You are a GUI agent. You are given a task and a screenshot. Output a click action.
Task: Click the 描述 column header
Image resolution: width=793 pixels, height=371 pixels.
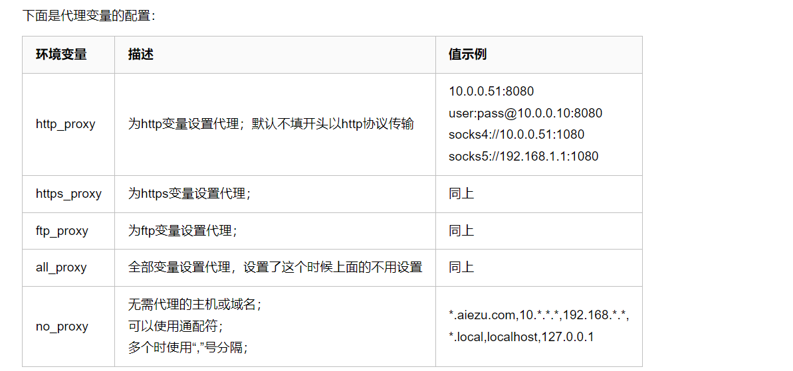point(141,54)
